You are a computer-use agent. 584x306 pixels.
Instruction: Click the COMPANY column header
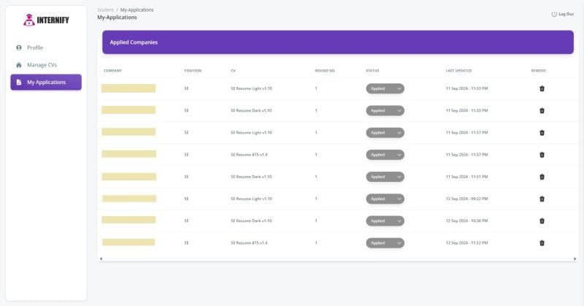point(112,70)
